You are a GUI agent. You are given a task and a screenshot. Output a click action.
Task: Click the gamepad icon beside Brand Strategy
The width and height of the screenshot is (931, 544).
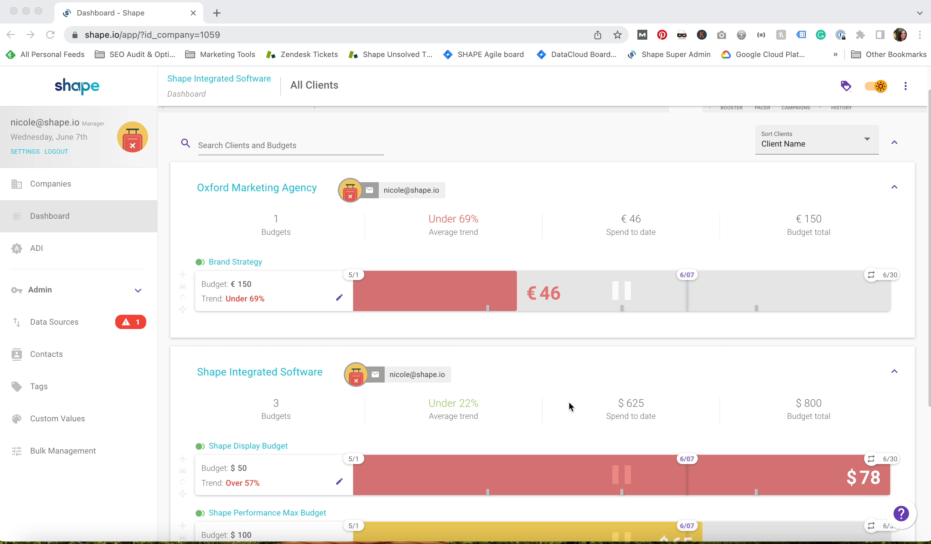(183, 310)
